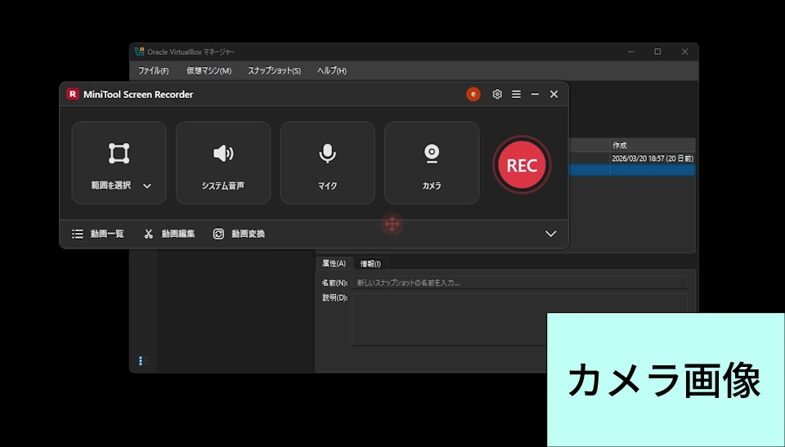Open MiniTool Screen Recorder settings gear
785x447 pixels.
496,94
